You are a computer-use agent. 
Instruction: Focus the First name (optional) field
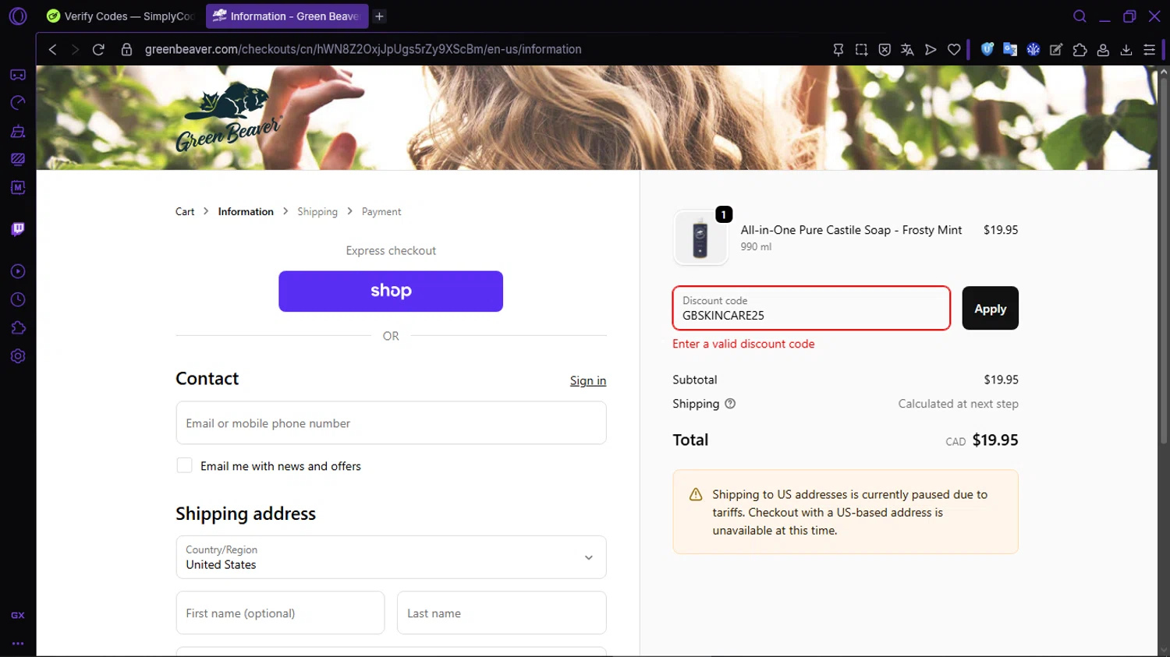pos(280,613)
